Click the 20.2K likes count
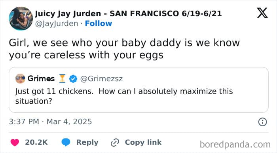This screenshot has height=153, width=277. [36, 142]
